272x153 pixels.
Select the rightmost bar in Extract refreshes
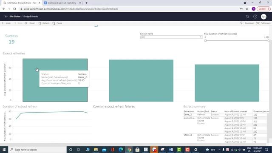point(227,83)
